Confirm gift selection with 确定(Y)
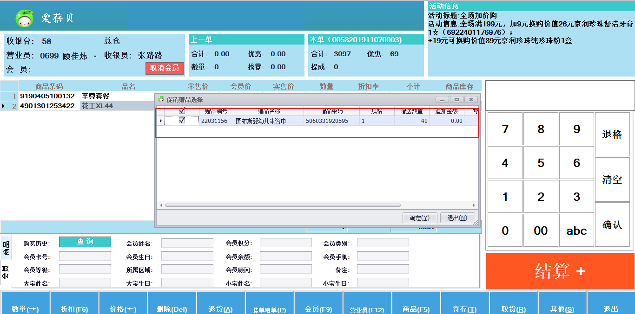This screenshot has width=635, height=314. tap(419, 218)
